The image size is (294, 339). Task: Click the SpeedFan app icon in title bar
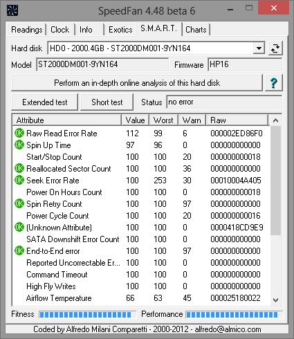[12, 10]
